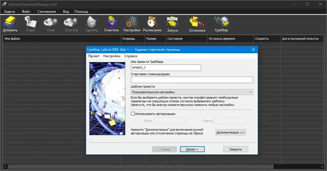Click the Стоп toolbar icon
The image size is (327, 171).
(50, 22)
